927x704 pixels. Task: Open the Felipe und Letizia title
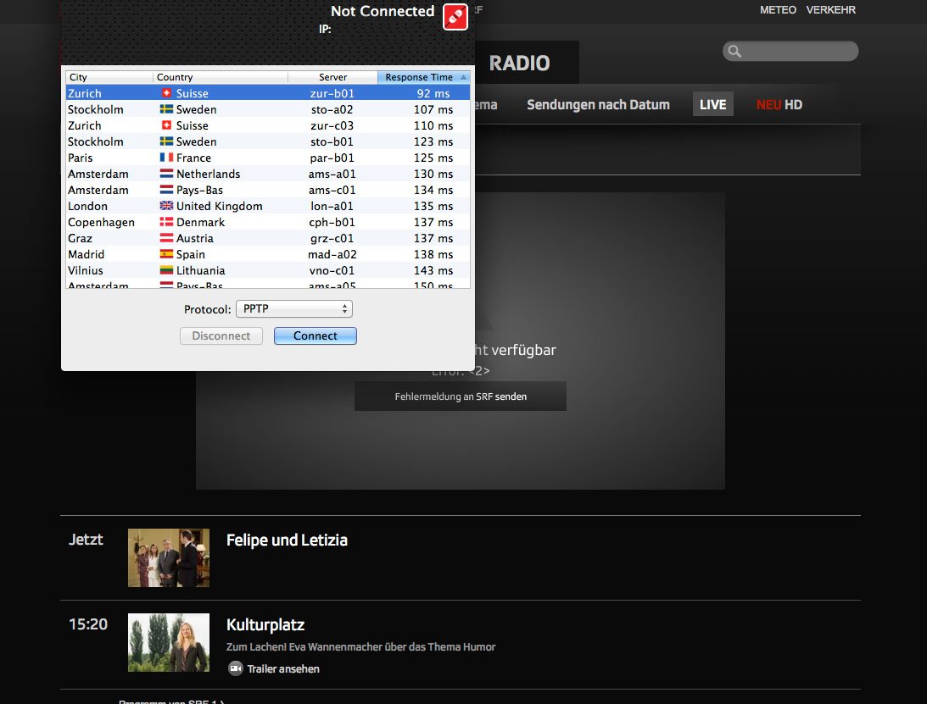point(287,540)
